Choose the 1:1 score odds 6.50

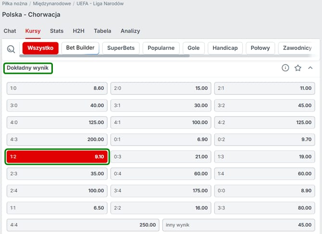click(x=57, y=208)
